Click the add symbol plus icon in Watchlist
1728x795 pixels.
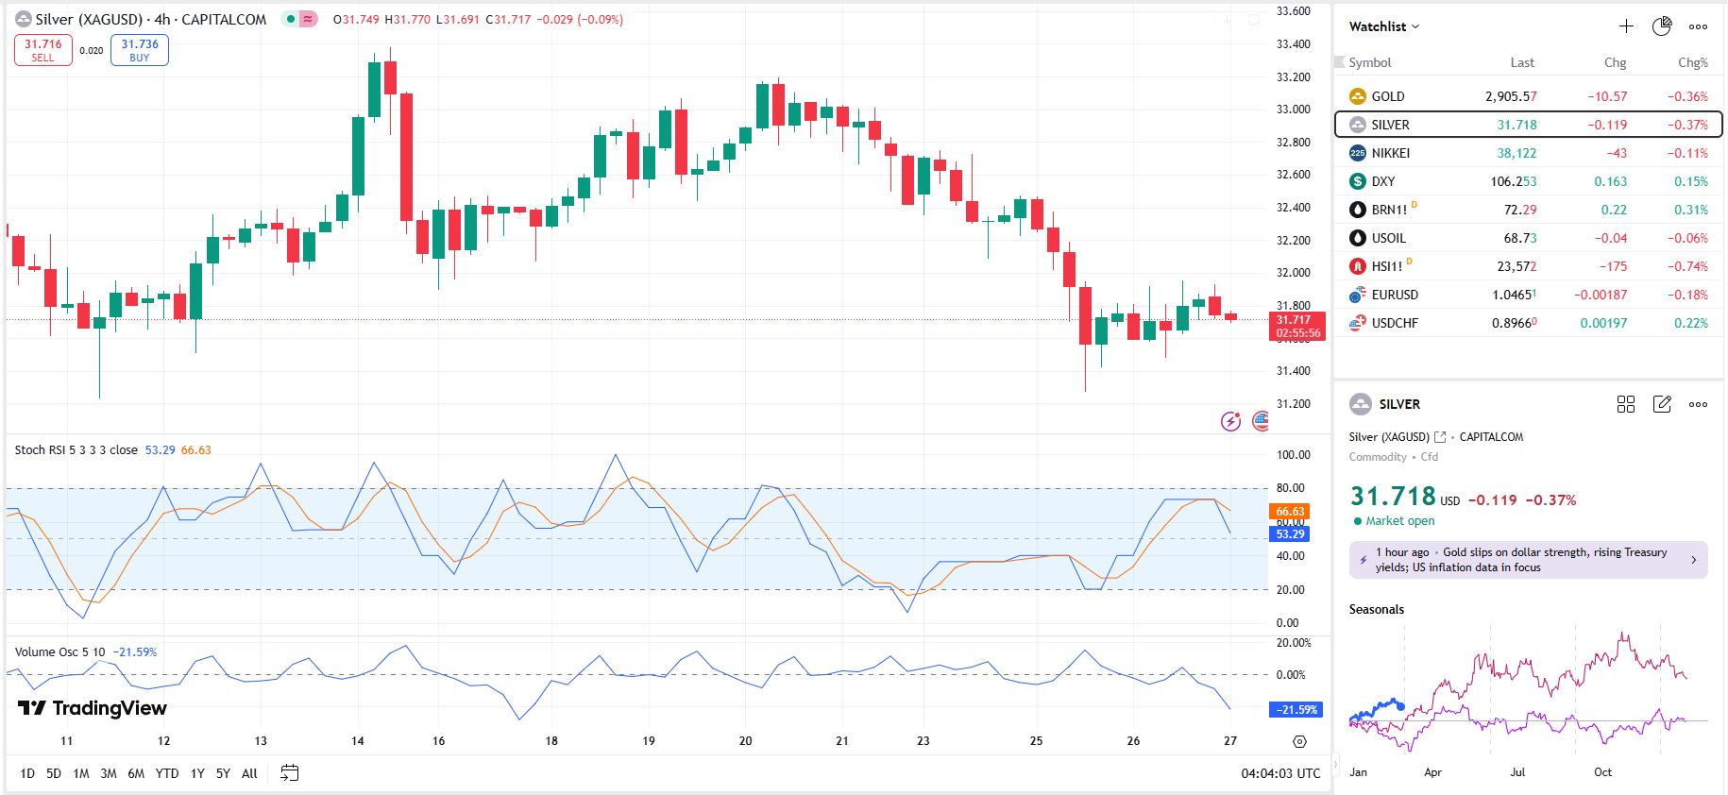(x=1626, y=26)
